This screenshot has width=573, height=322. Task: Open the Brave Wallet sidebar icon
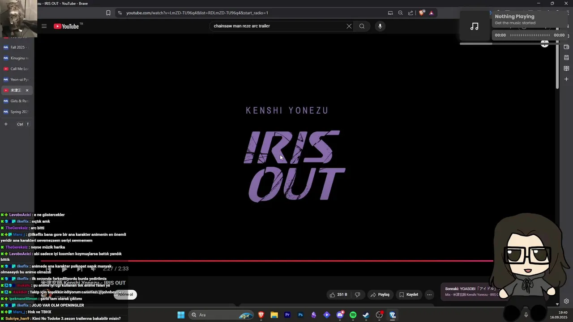click(x=566, y=47)
